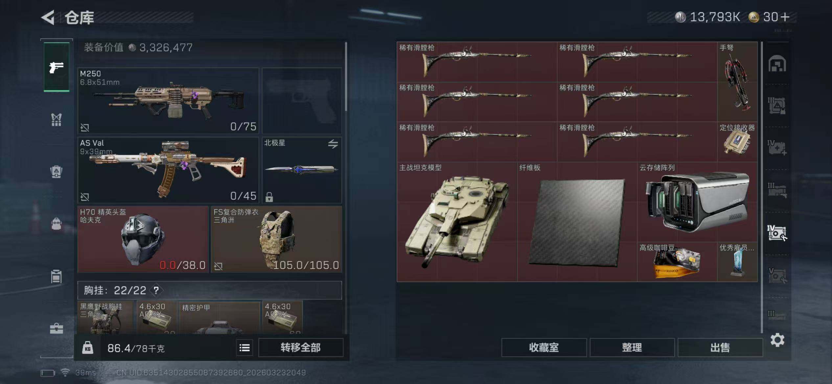Screen dimensions: 832x384
Task: Open the 收藏室 collection room
Action: (544, 348)
